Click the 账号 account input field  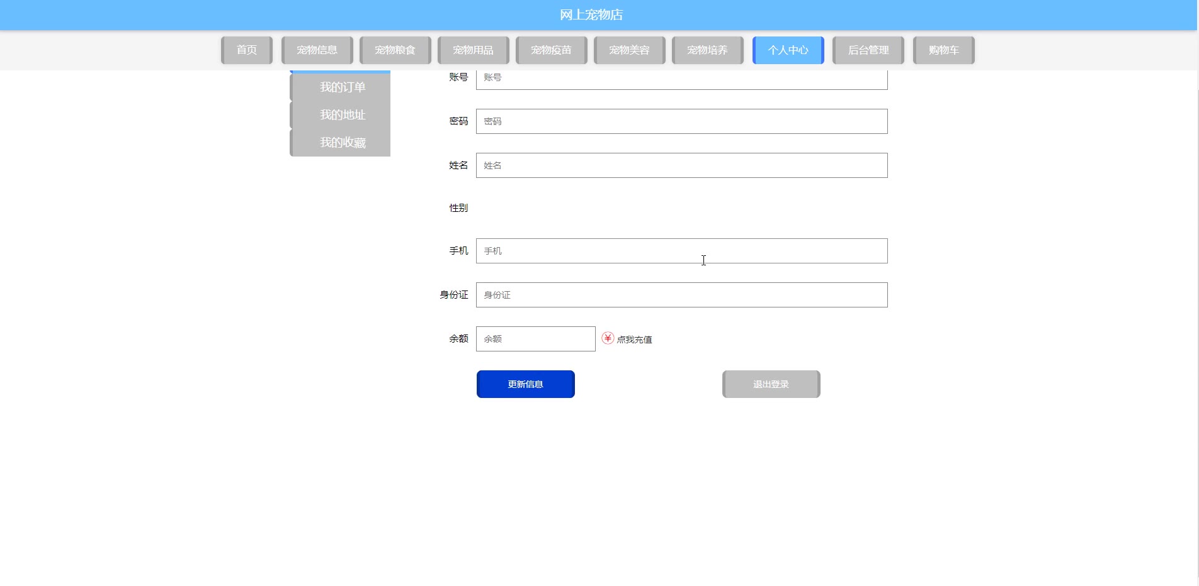[x=682, y=79]
